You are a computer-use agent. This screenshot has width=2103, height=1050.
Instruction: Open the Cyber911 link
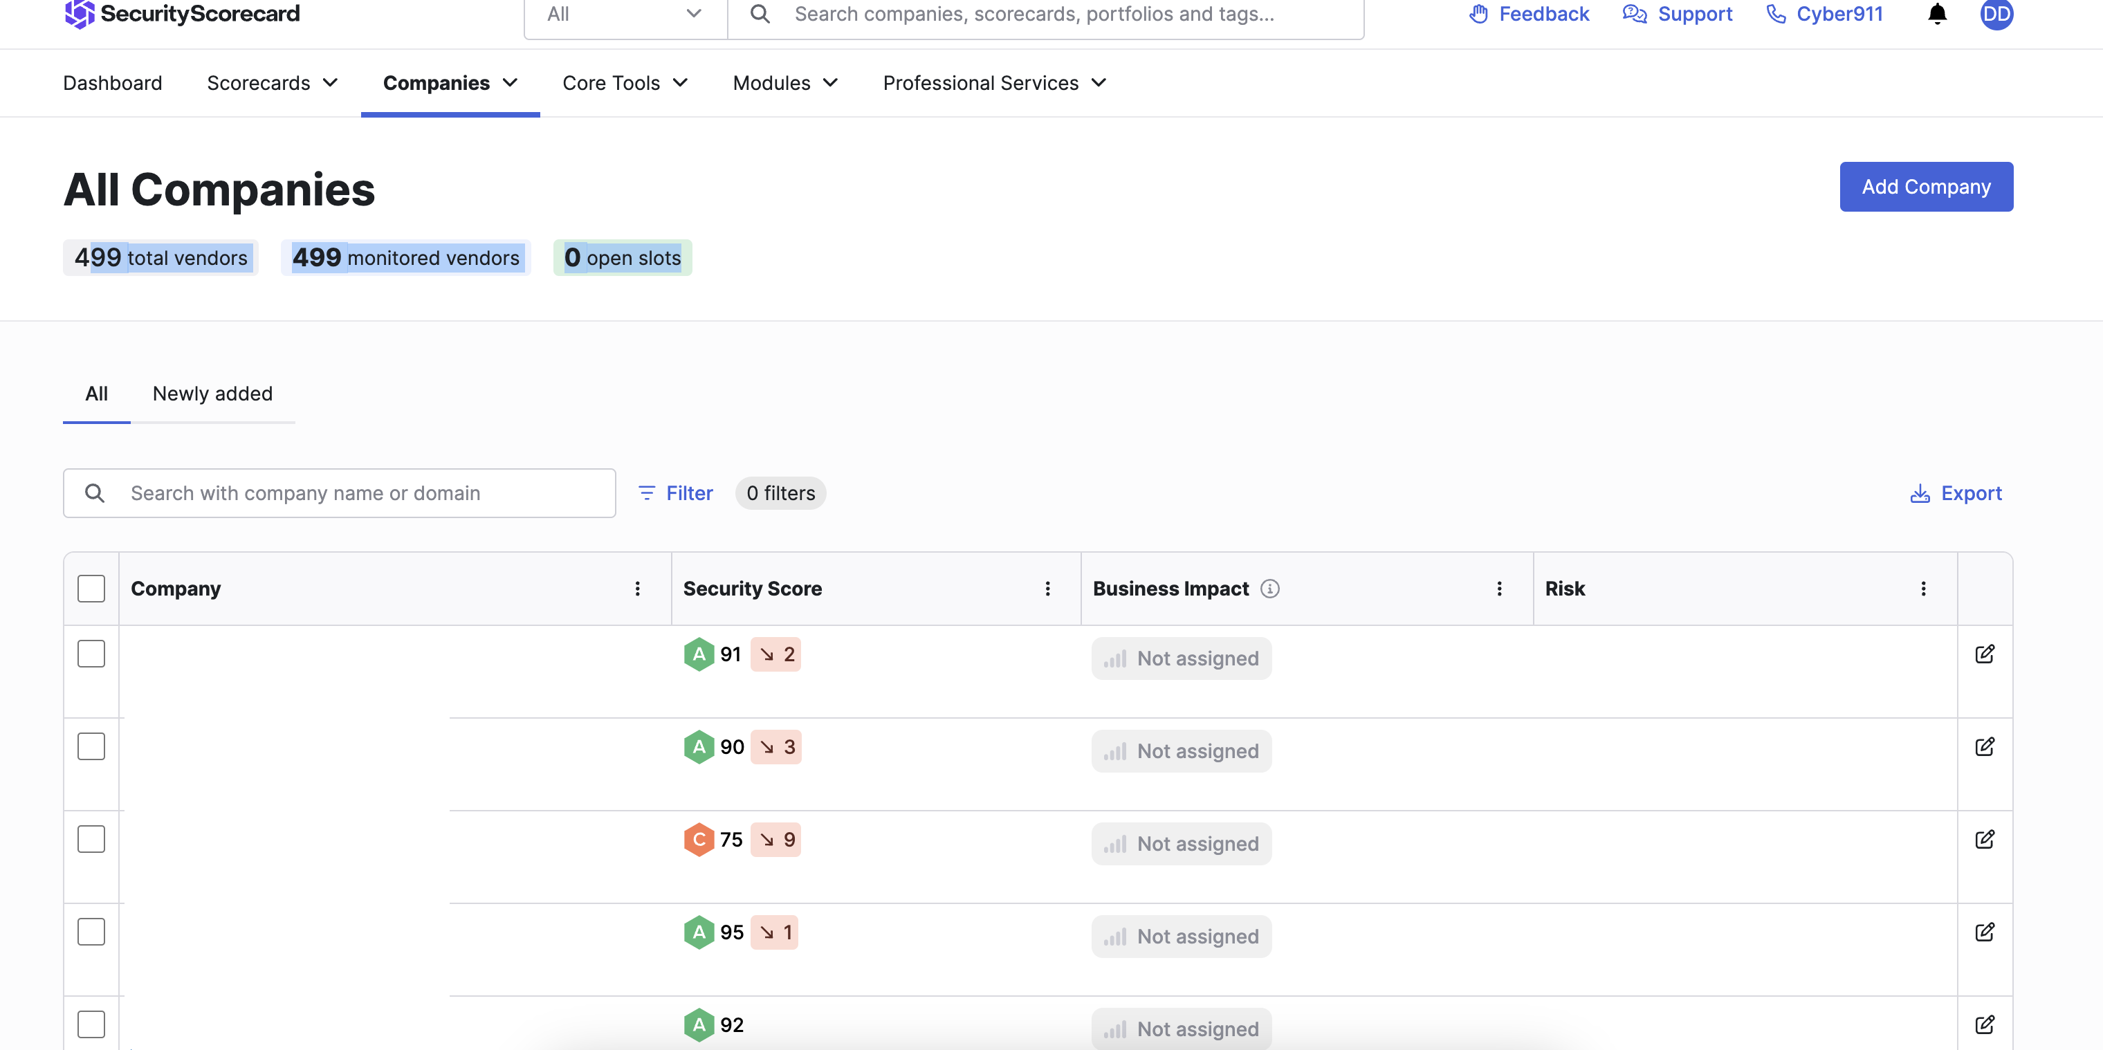coord(1825,14)
